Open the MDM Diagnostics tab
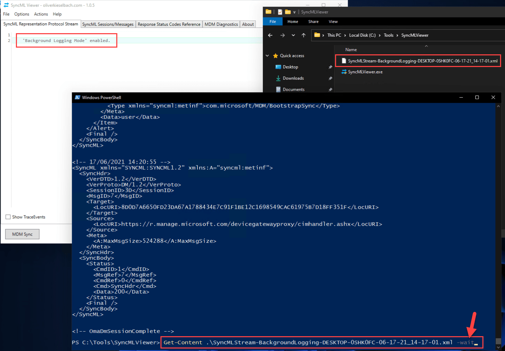The height and width of the screenshot is (351, 505). pyautogui.click(x=221, y=24)
